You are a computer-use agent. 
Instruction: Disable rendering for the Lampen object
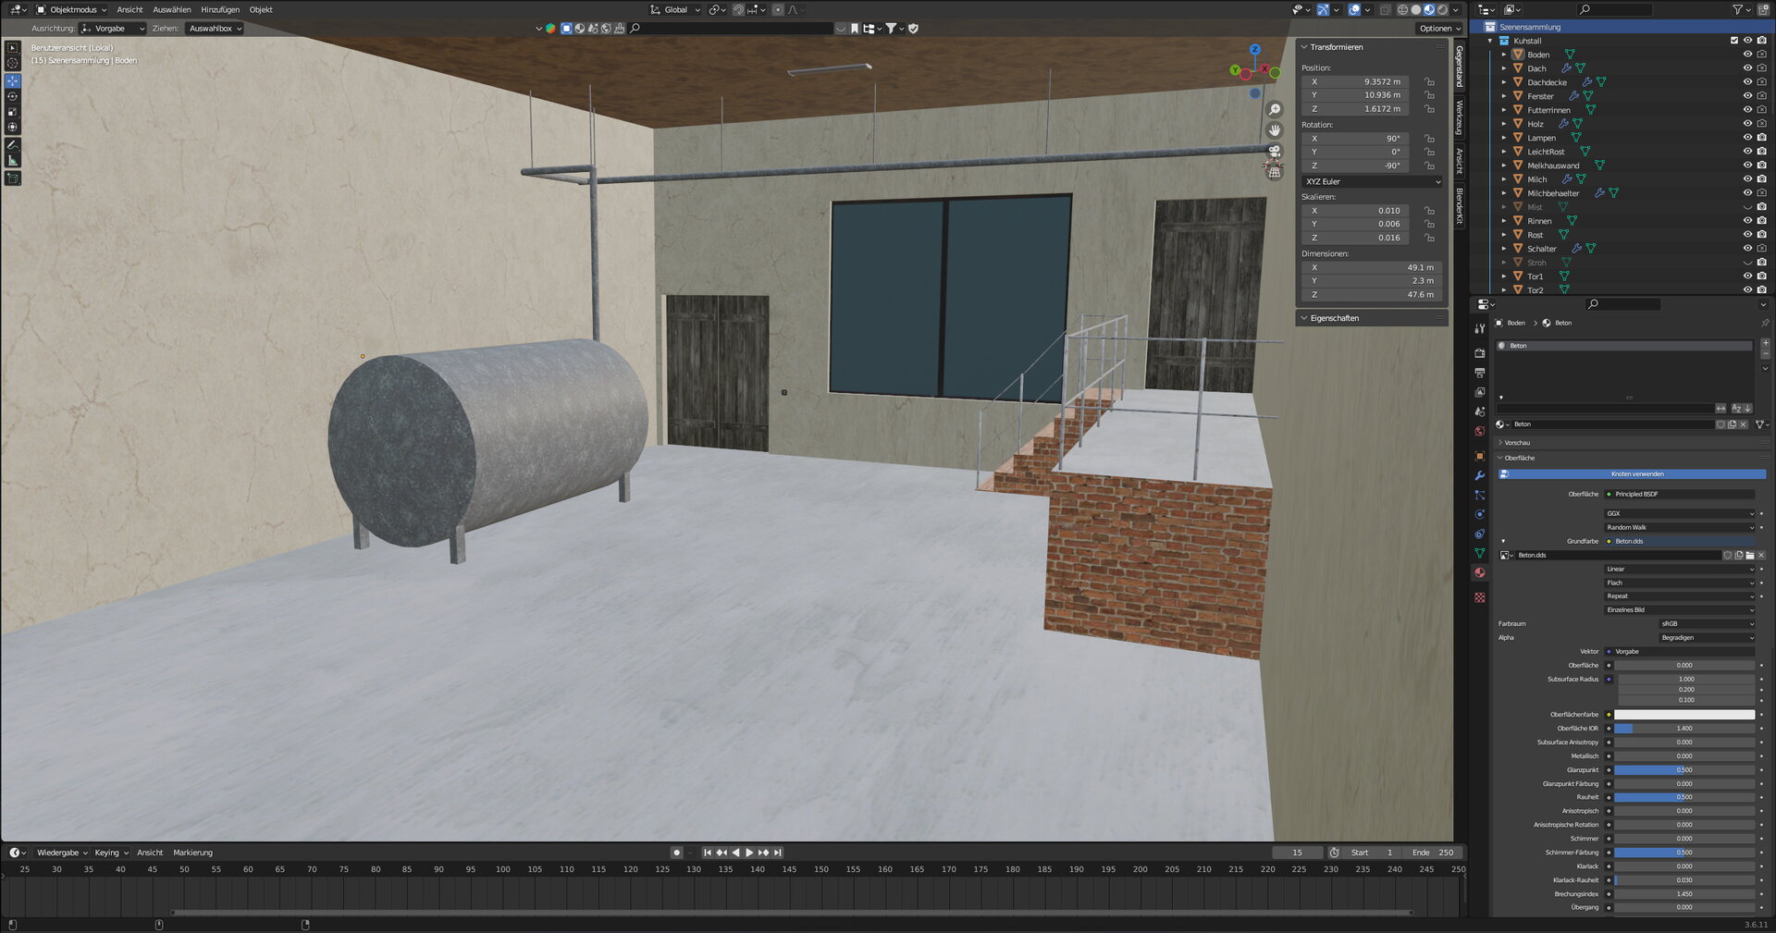coord(1761,138)
